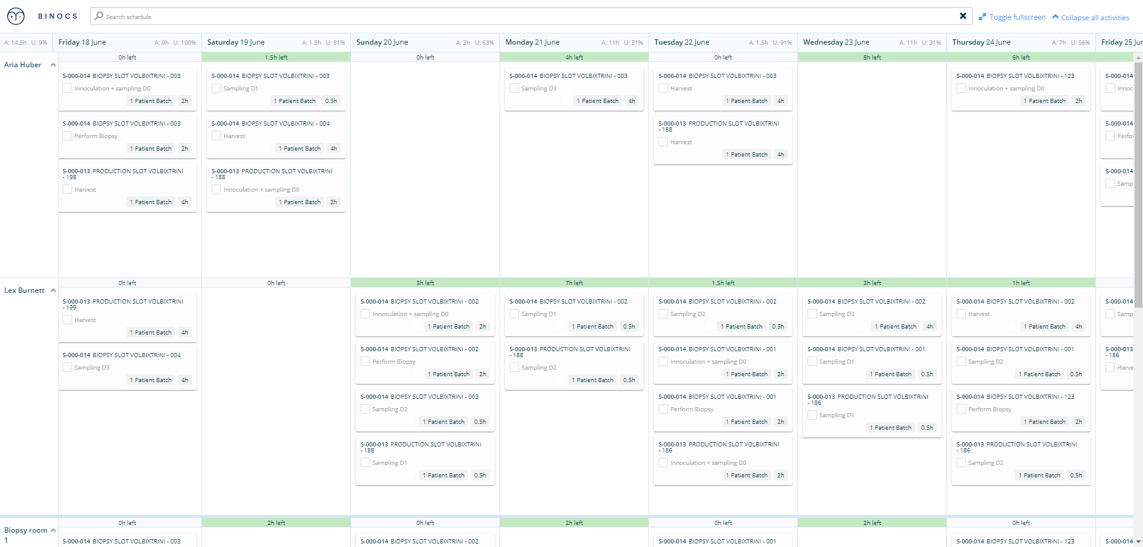Viewport: 1143px width, 547px height.
Task: Click 0.5h tag on Saturday Sampling D1 card for Aria Huber
Action: [x=331, y=101]
